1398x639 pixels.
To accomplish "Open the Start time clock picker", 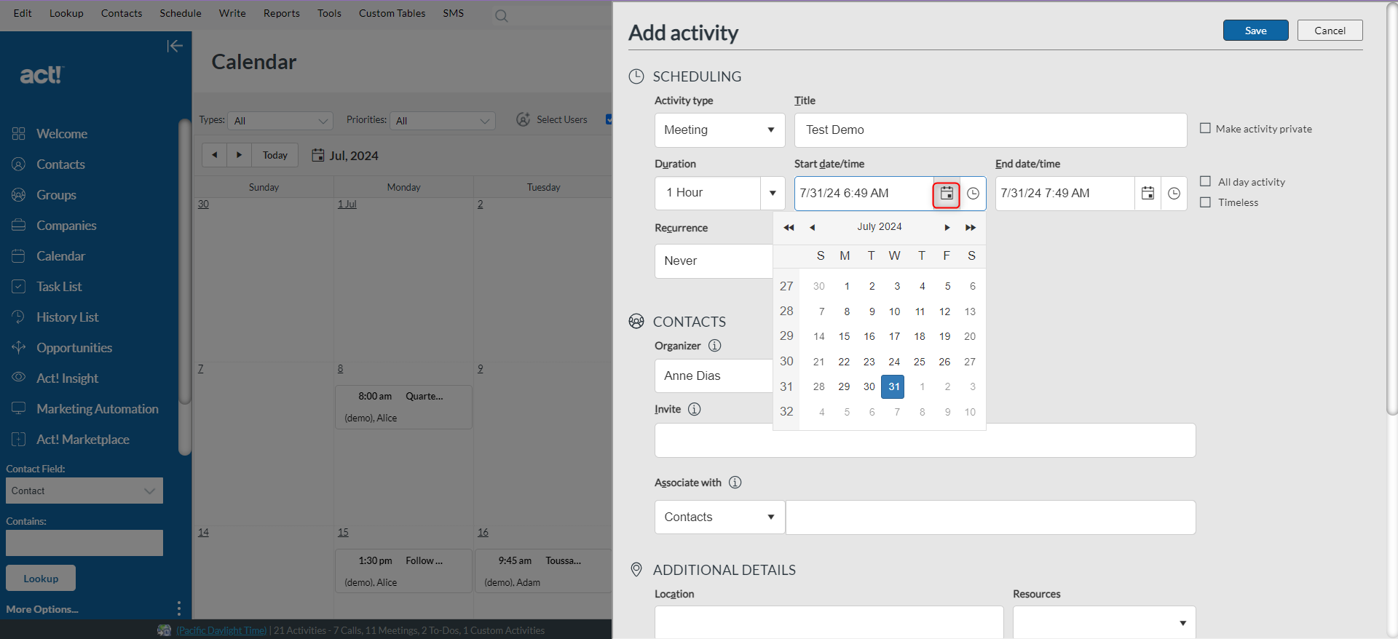I will pos(973,194).
